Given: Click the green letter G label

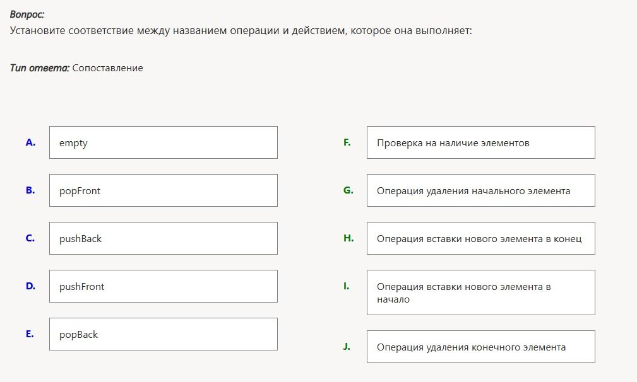Looking at the screenshot, I should (x=348, y=190).
